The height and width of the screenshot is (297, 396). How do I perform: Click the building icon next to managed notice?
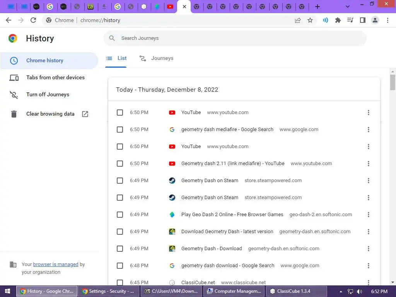13,265
